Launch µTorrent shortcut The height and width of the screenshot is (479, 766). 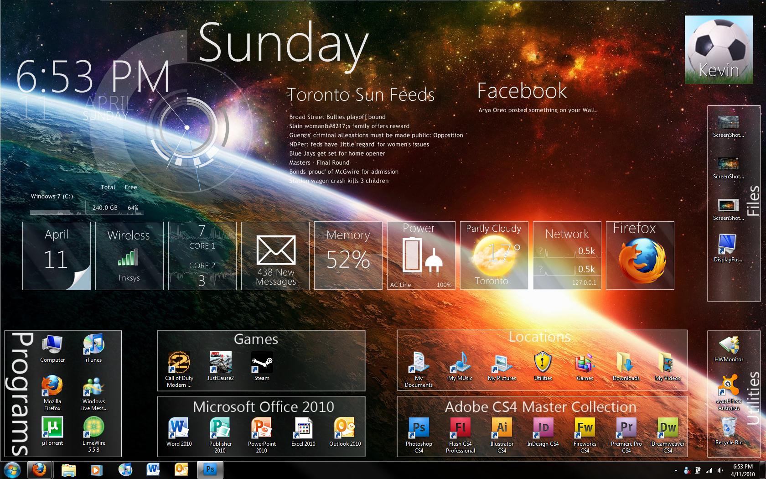[52, 431]
